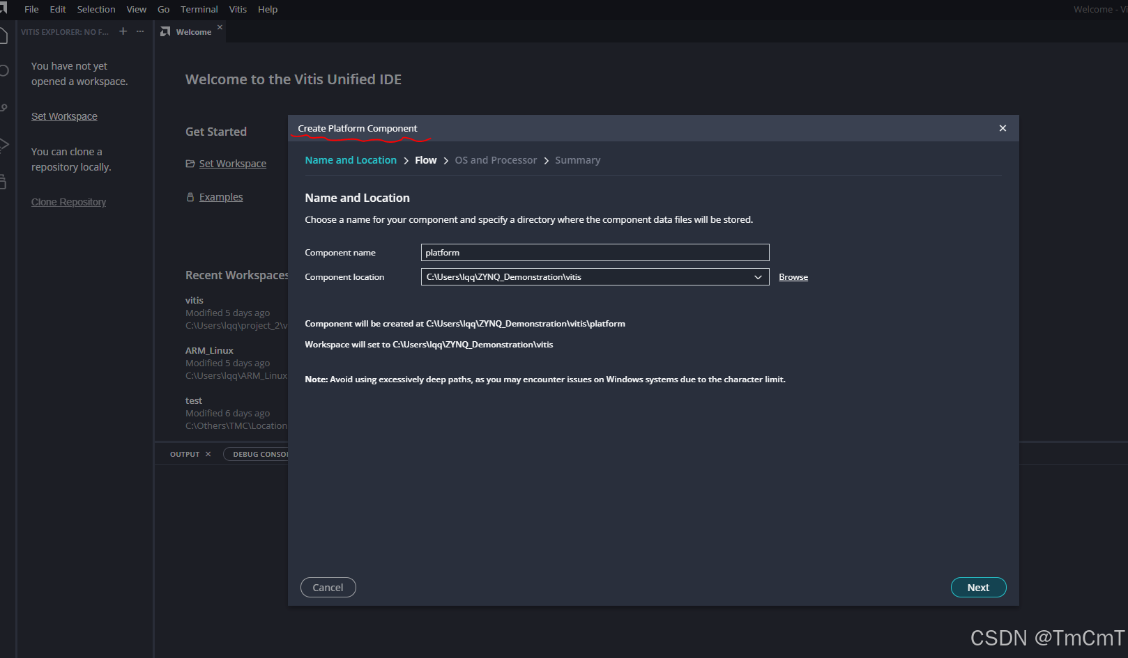This screenshot has width=1128, height=658.
Task: Select the Flow wizard step
Action: click(x=426, y=160)
